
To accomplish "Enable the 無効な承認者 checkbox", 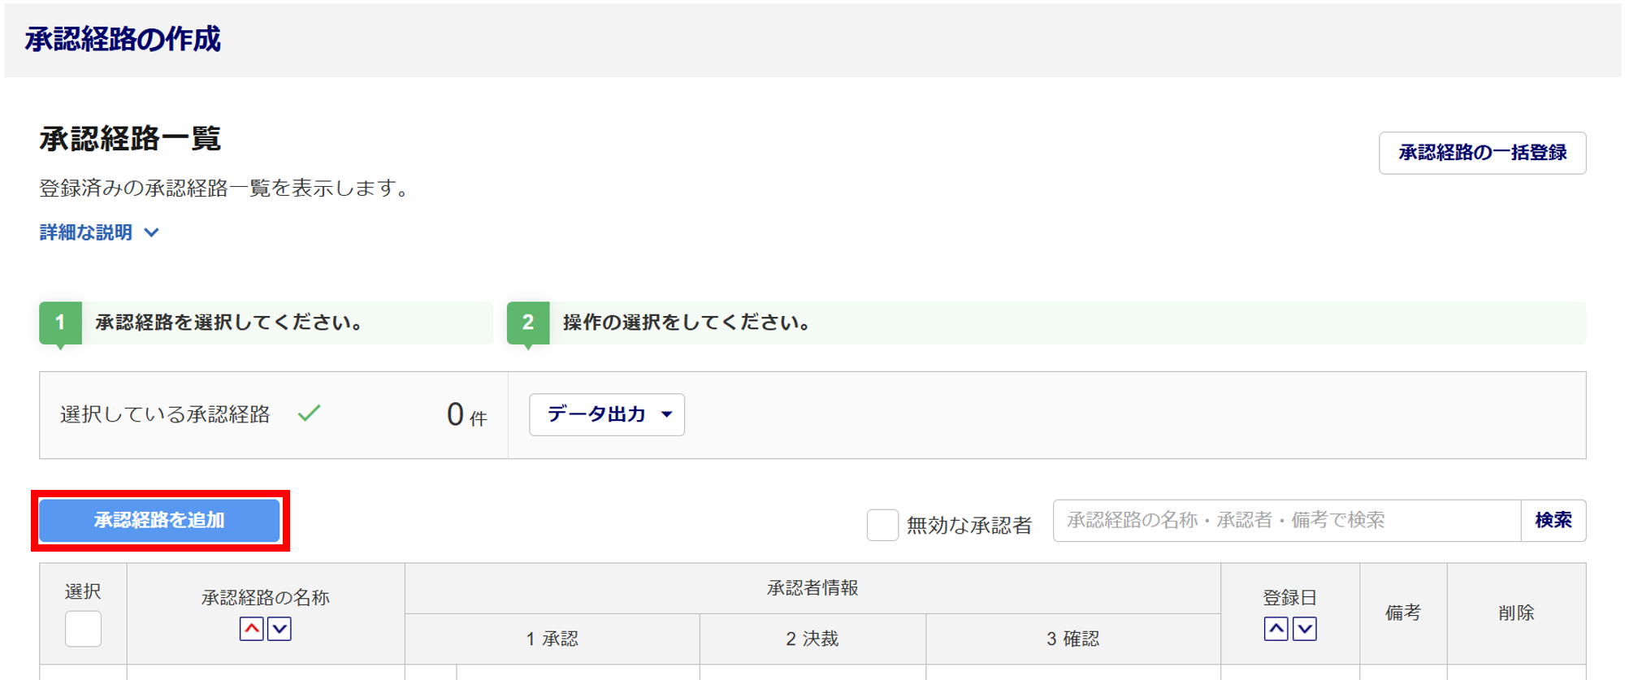I will click(882, 525).
